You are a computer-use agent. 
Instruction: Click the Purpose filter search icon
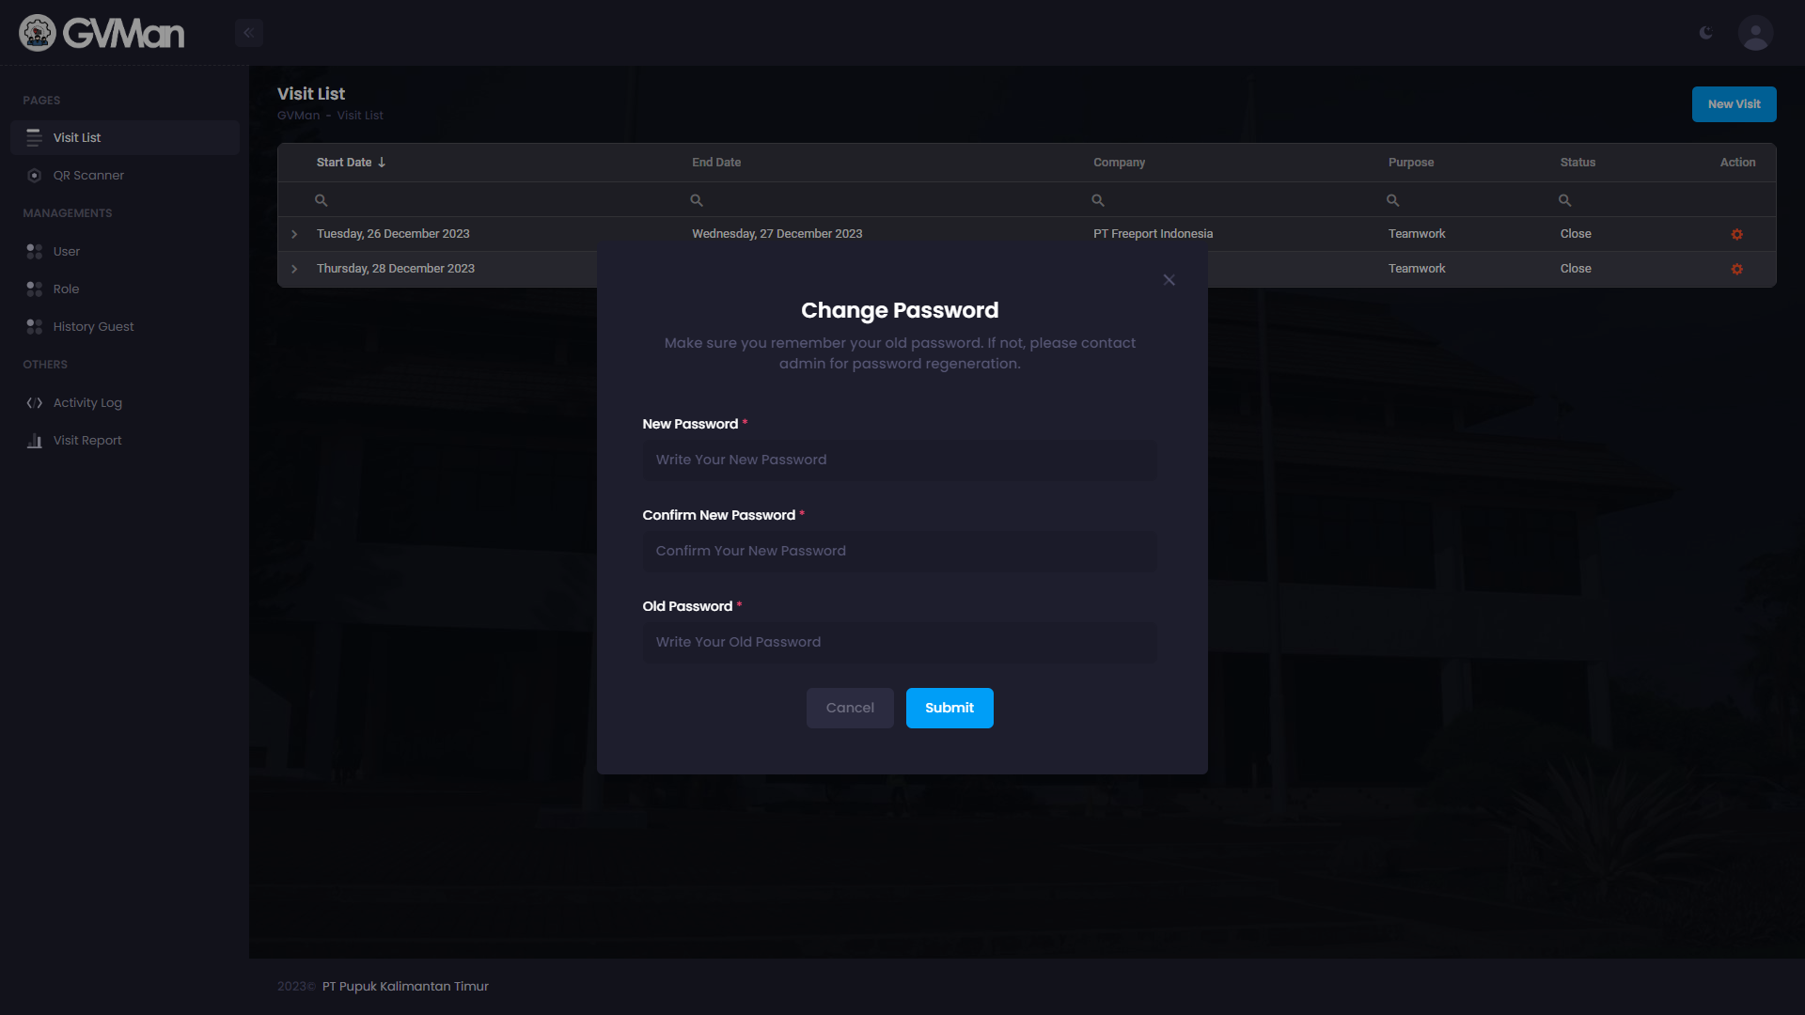coord(1392,200)
